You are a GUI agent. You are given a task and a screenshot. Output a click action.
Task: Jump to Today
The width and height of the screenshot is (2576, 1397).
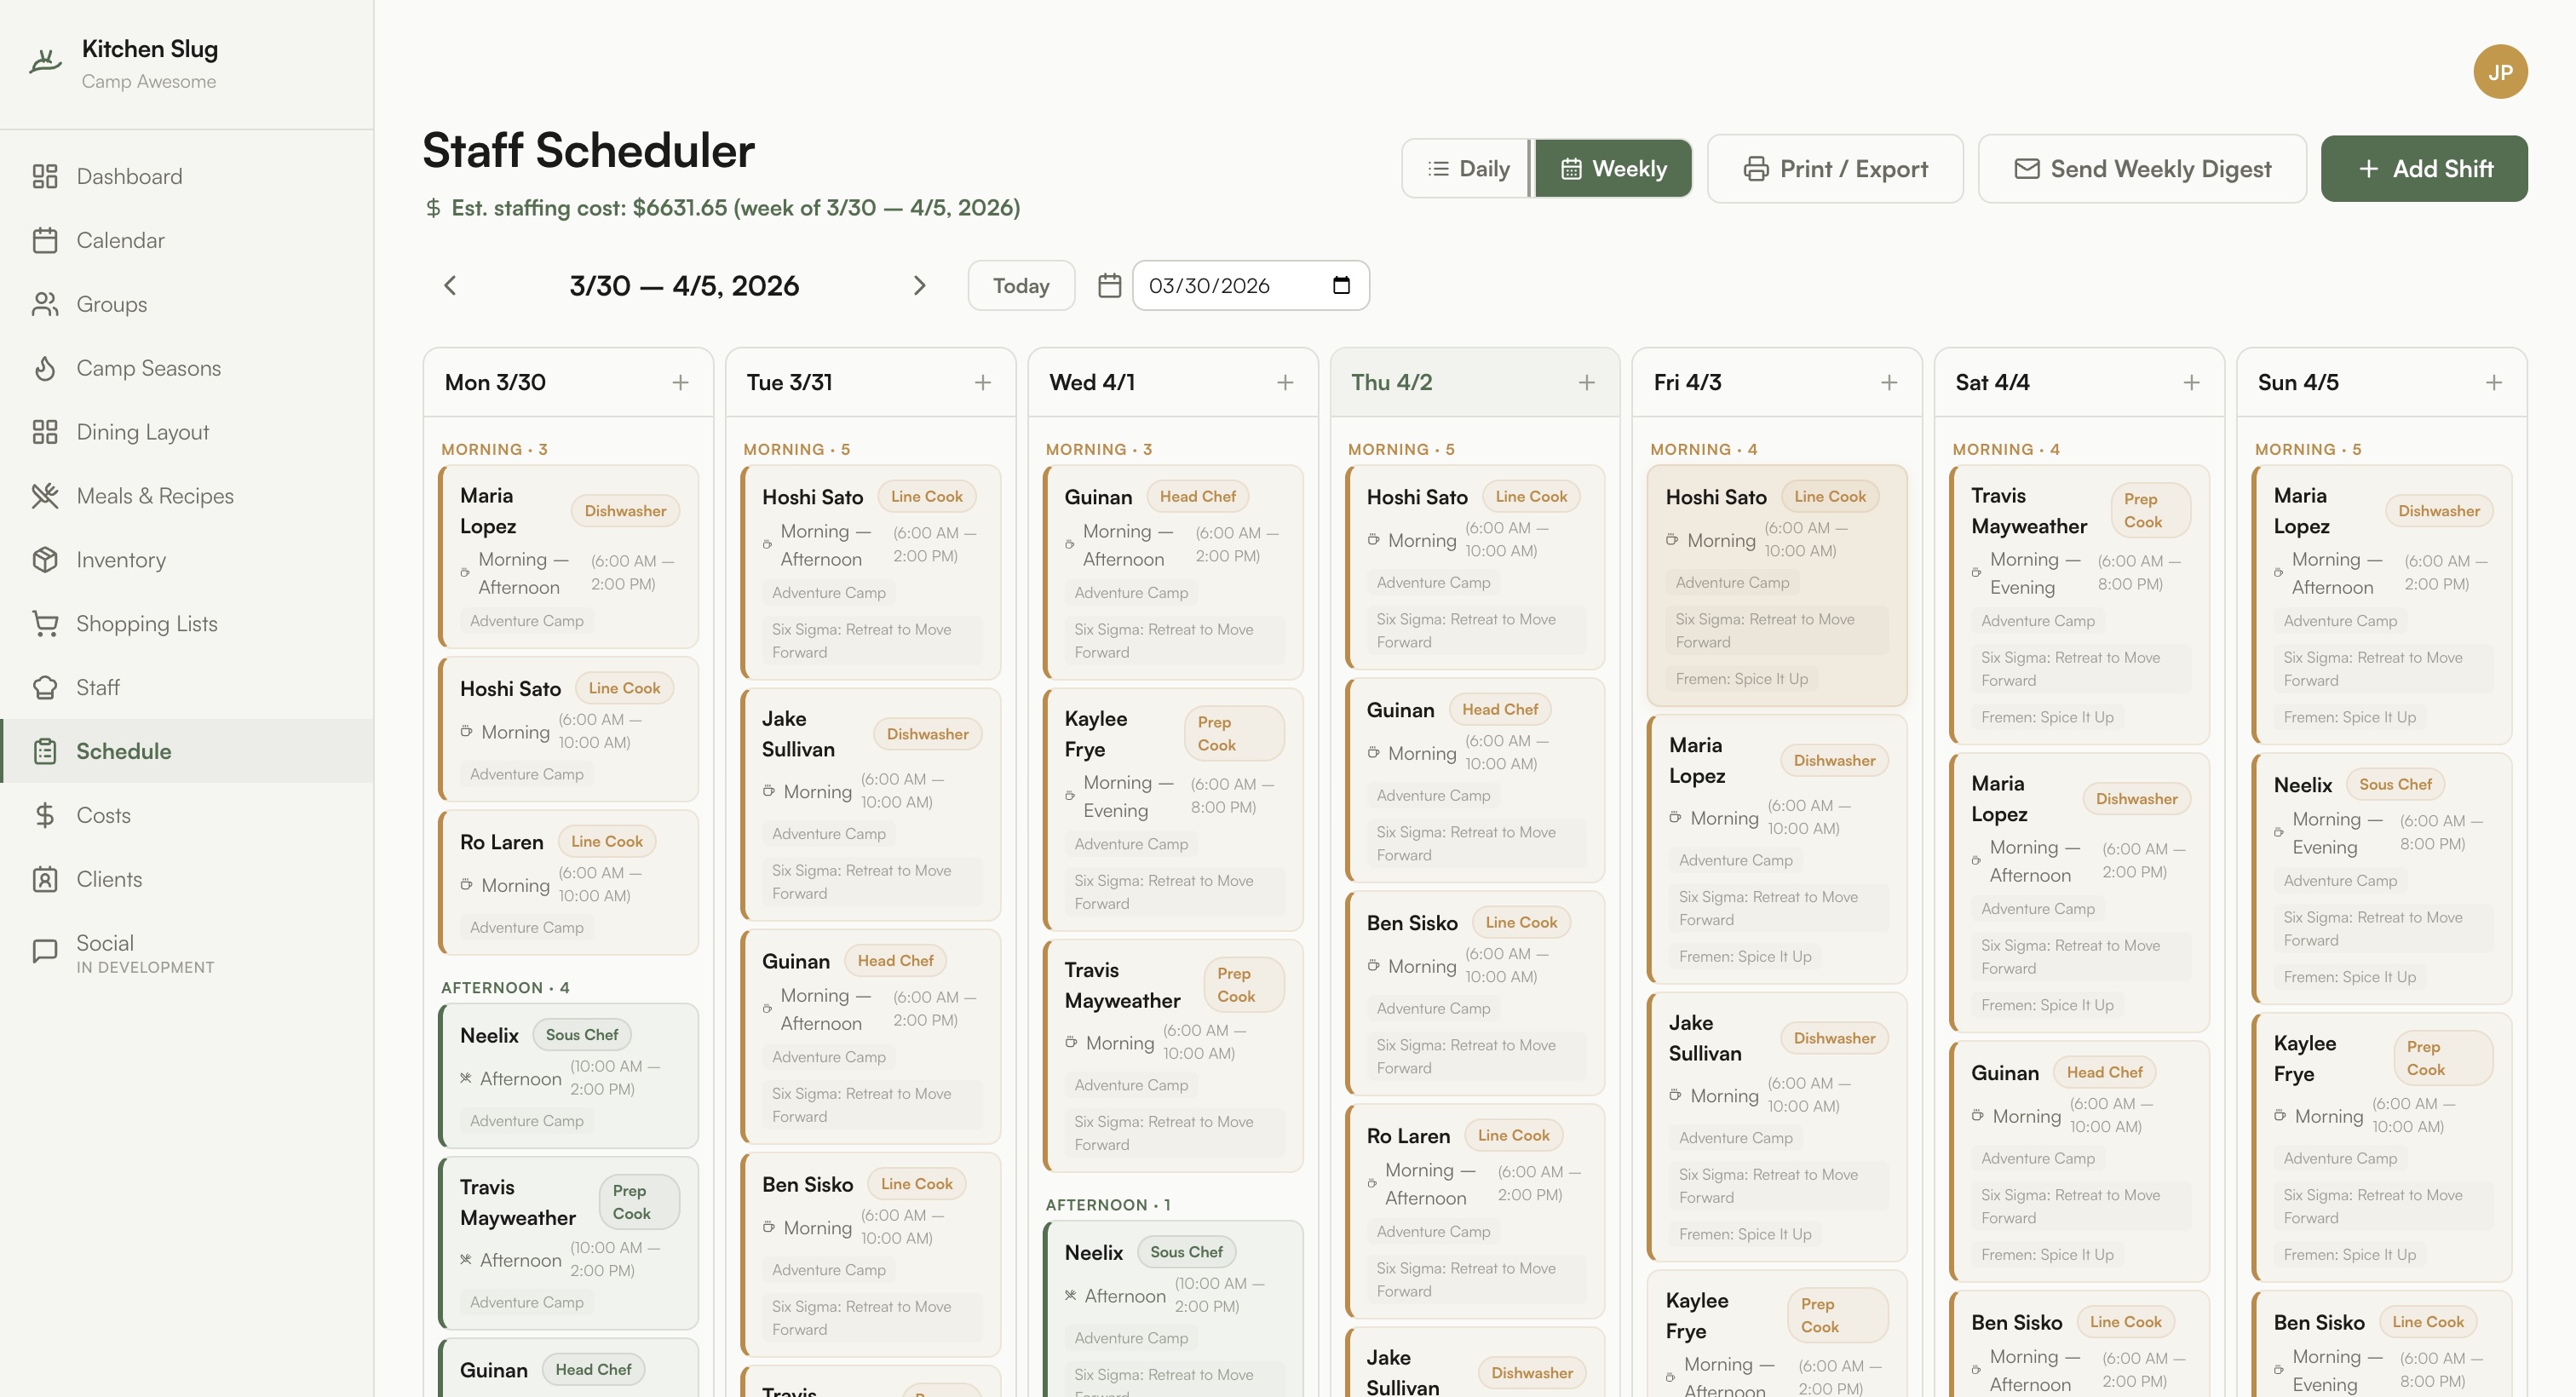click(1021, 286)
